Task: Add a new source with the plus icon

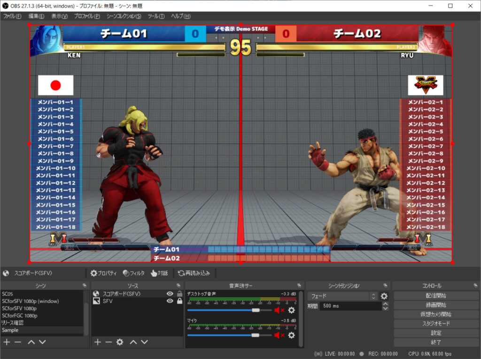Action: click(98, 342)
